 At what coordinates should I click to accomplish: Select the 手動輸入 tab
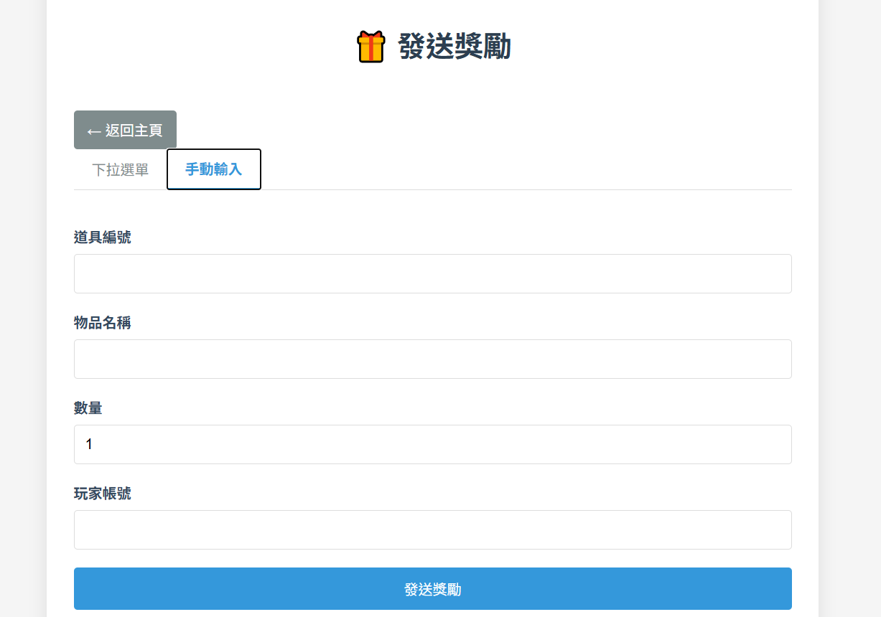click(213, 169)
